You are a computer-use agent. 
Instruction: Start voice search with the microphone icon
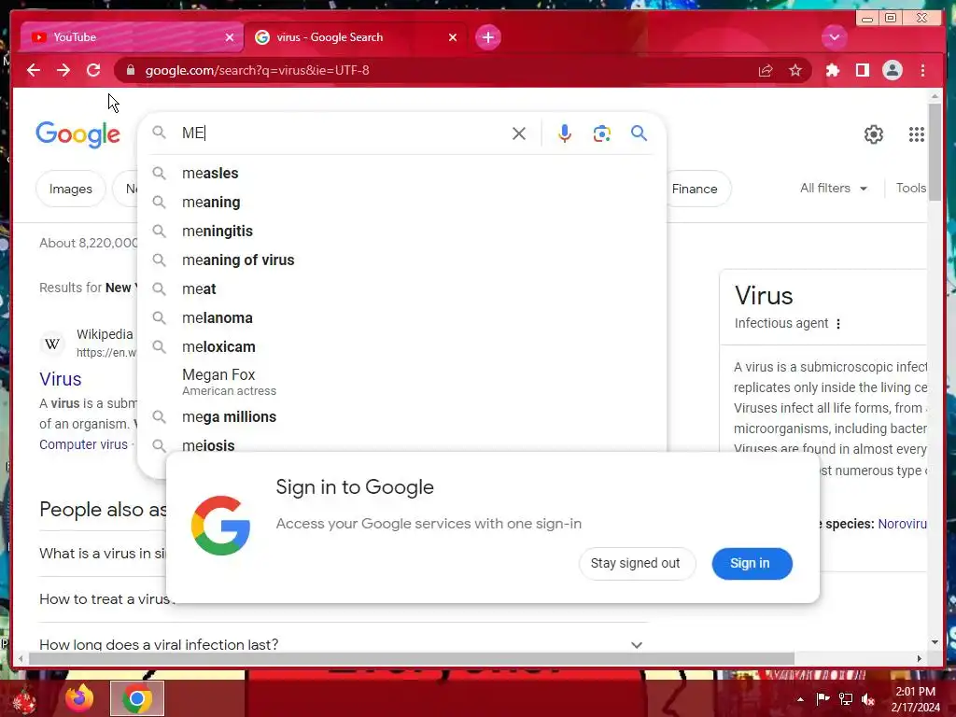[x=565, y=134]
